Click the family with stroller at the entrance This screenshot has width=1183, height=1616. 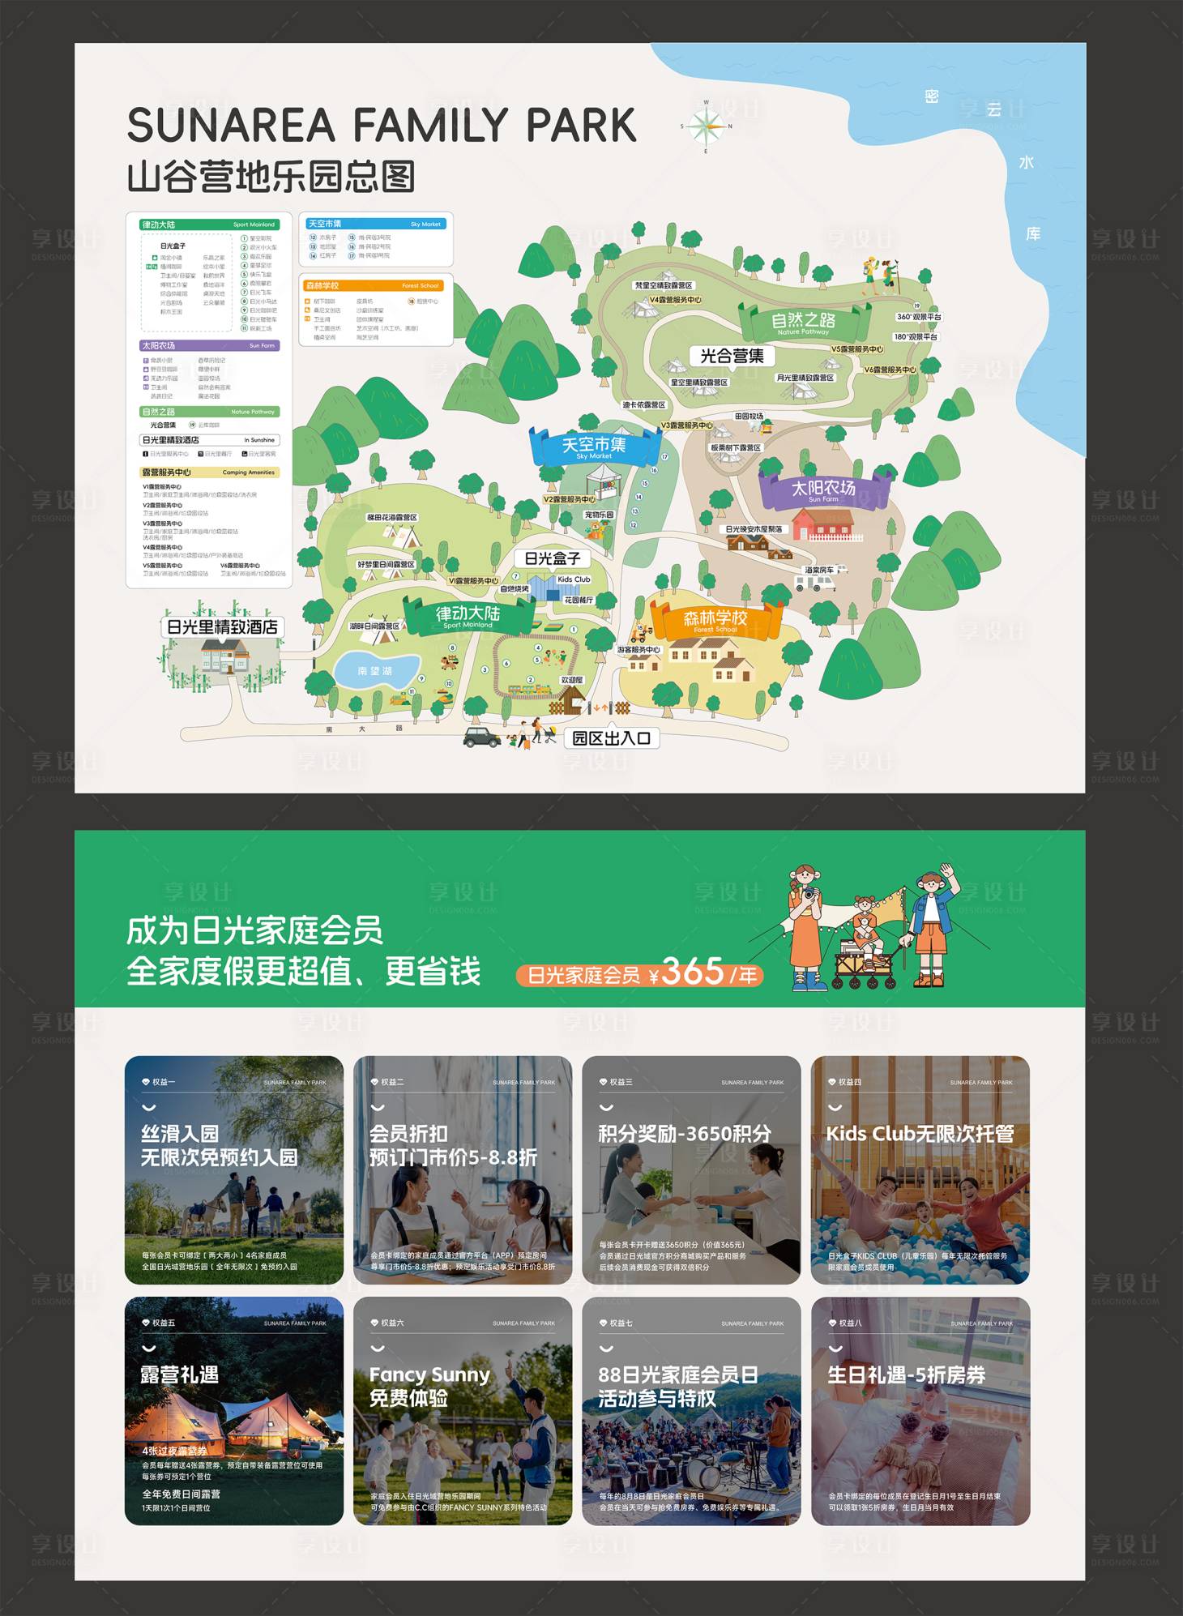[532, 733]
